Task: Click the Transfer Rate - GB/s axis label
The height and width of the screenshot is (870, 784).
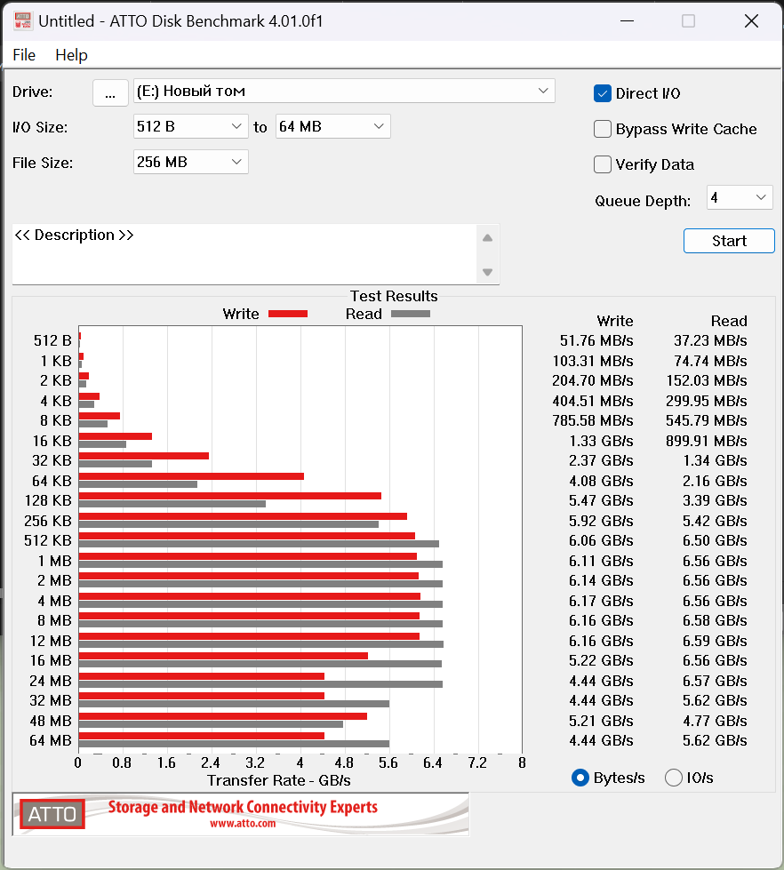Action: click(x=279, y=780)
